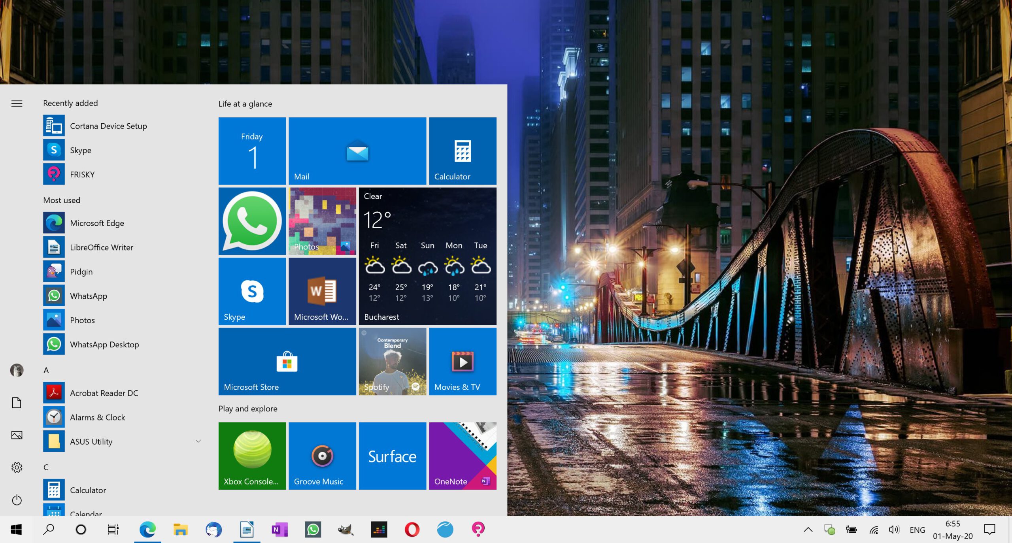Jump to letter C in app list
Viewport: 1012px width, 543px height.
46,467
